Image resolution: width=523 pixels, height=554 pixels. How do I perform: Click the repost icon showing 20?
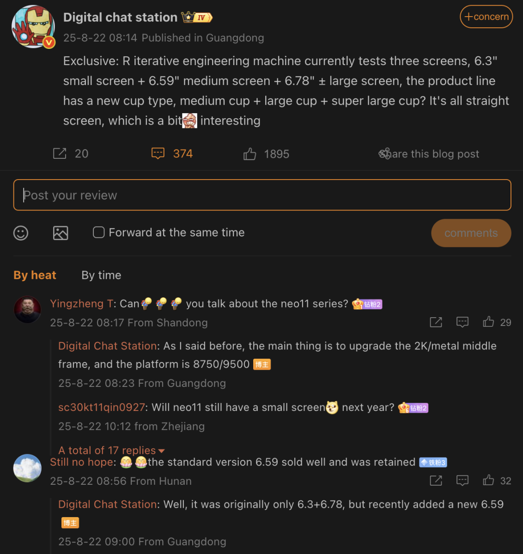tap(60, 153)
